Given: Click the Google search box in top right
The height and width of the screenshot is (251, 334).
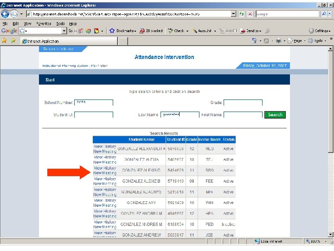Looking at the screenshot, I should click(x=288, y=14).
